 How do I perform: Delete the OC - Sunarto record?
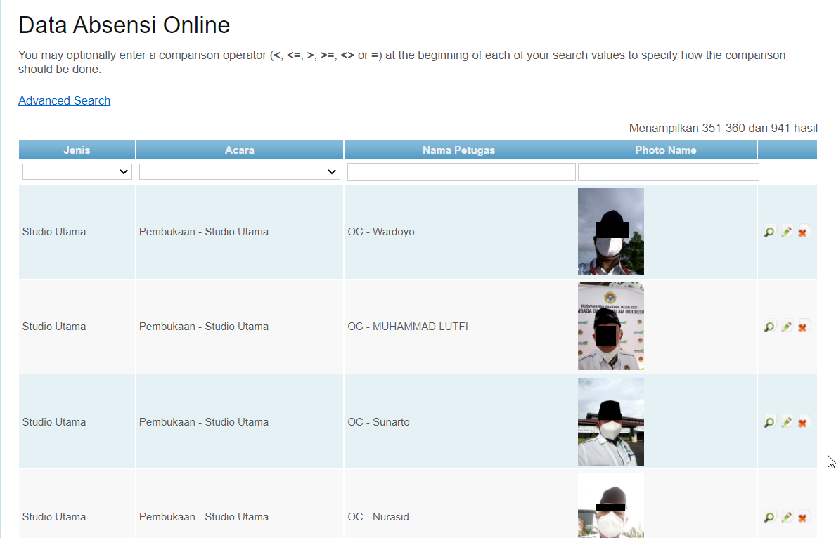802,422
